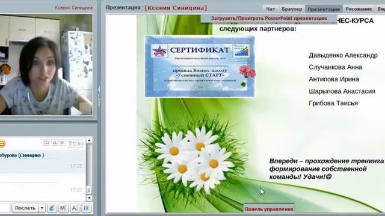Click the M text format chat icon

coord(63,208)
